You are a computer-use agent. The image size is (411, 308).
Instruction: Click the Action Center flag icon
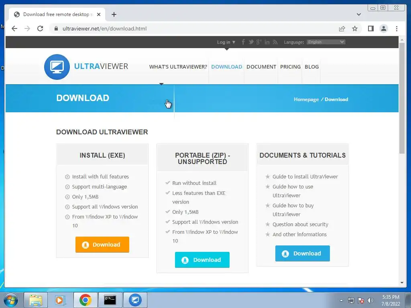tap(361, 300)
